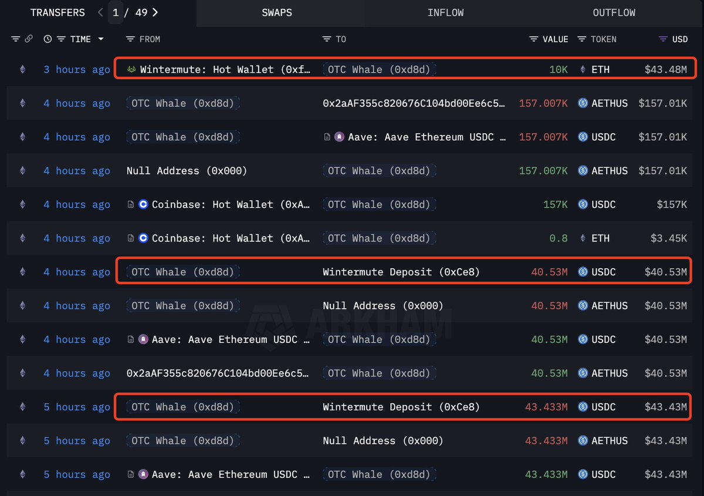The image size is (704, 496).
Task: Switch to the INFLOW tab
Action: [x=446, y=12]
